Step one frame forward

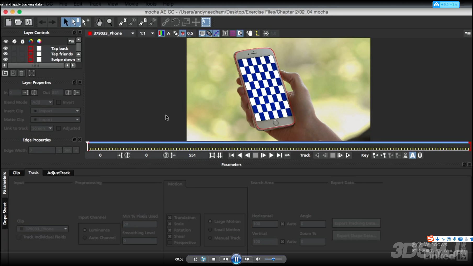click(263, 155)
